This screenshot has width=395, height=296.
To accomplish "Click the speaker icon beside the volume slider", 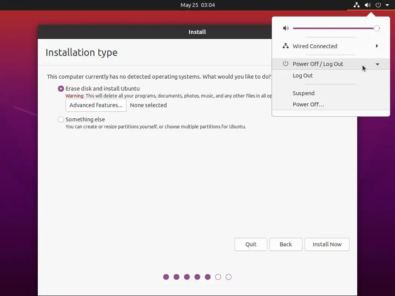I will coord(286,28).
